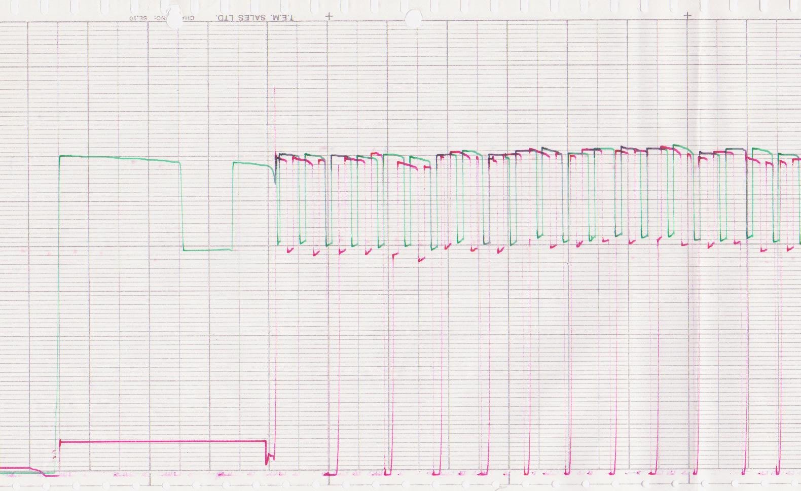Click the long horizontal magenta line near bottom
The image size is (801, 491).
coord(162,441)
